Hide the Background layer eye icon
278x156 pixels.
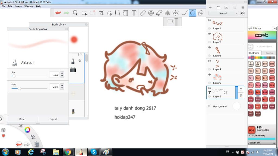(209, 106)
